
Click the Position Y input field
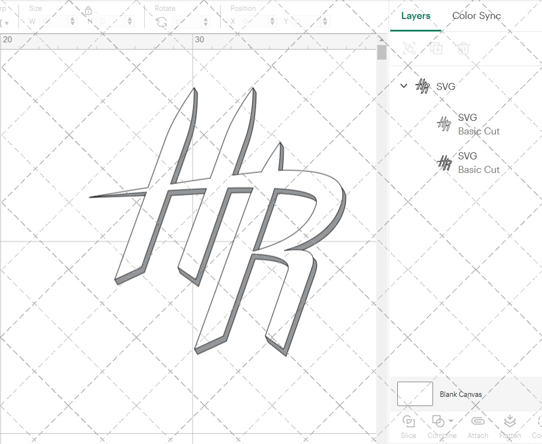tap(307, 22)
